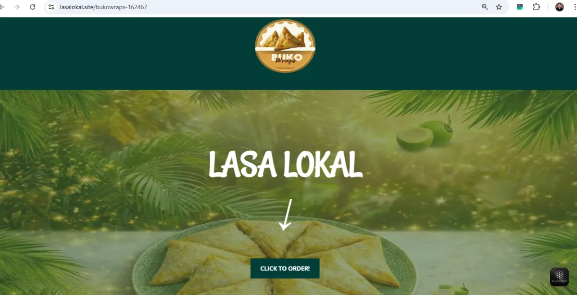Click the Buko Wraps logo
Viewport: 577px width, 295px height.
[x=285, y=46]
